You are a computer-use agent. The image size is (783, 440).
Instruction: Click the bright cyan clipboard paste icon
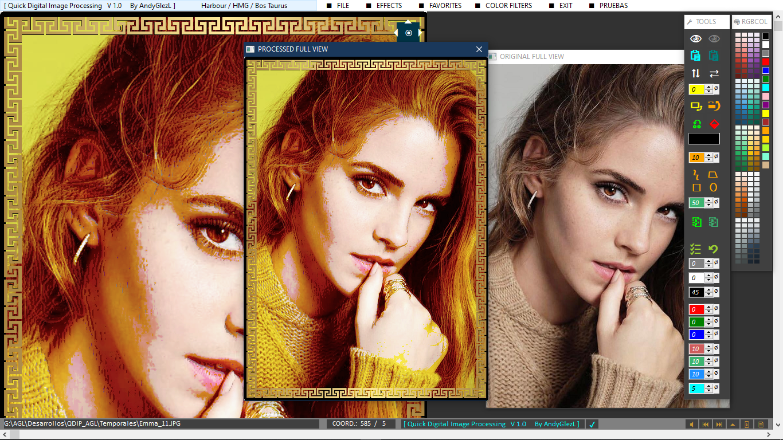tap(696, 56)
